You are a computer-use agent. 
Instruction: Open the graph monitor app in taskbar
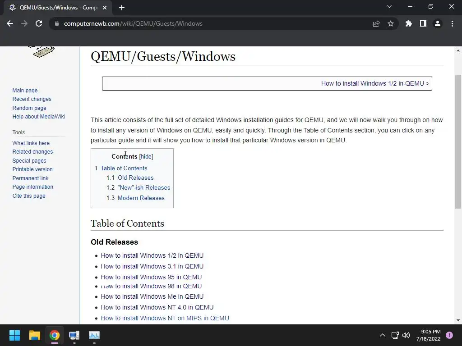[94, 335]
